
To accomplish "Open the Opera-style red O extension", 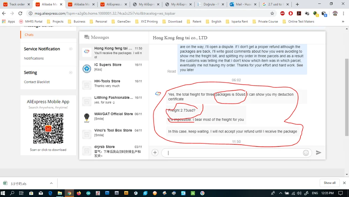I will point(291,13).
